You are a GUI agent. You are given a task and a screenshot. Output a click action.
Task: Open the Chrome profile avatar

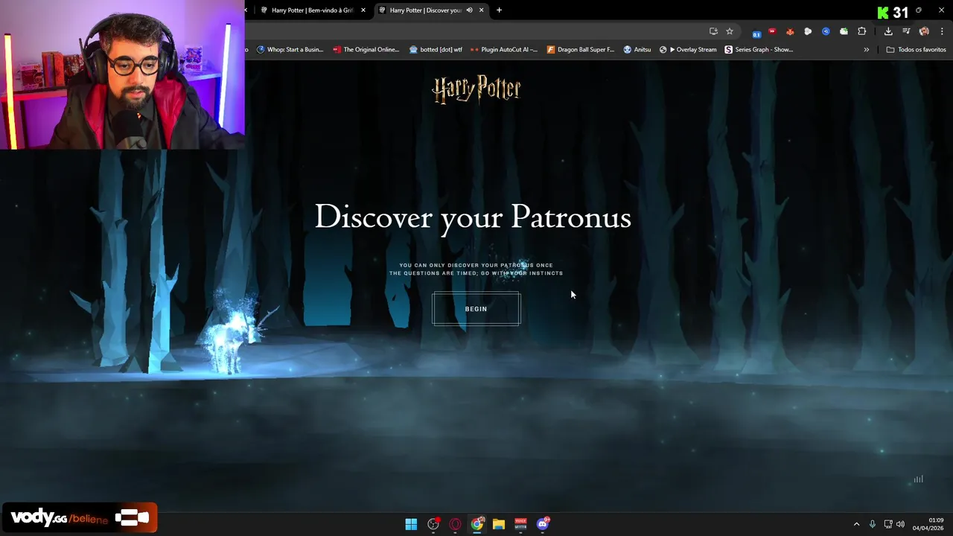click(924, 31)
